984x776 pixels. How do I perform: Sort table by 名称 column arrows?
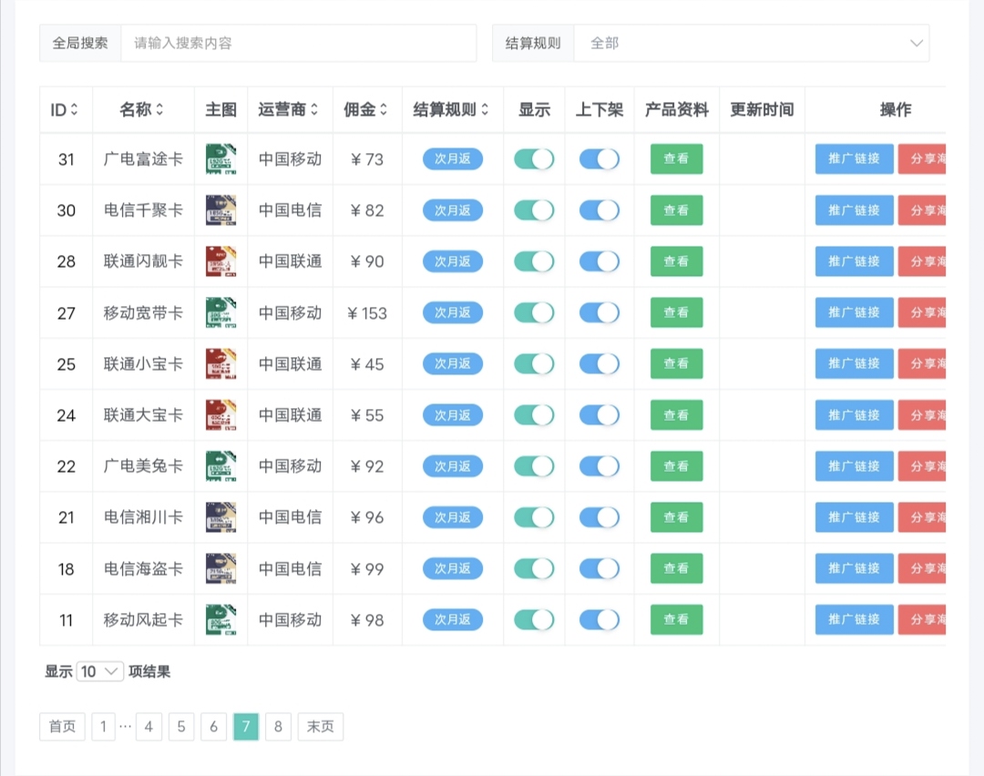(159, 110)
